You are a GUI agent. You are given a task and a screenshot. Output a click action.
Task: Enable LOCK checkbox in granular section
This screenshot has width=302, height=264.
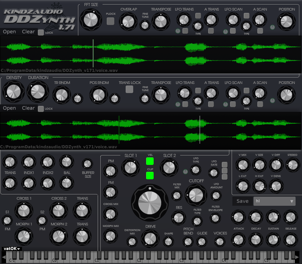point(40,109)
